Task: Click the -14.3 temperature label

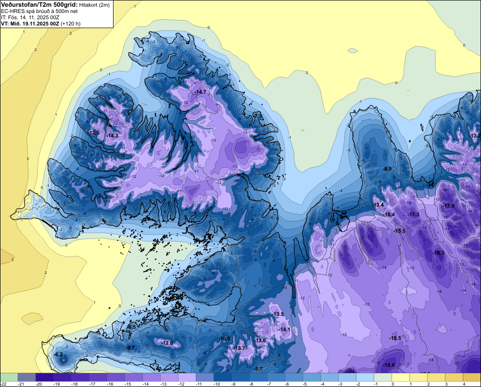Action: [112, 136]
